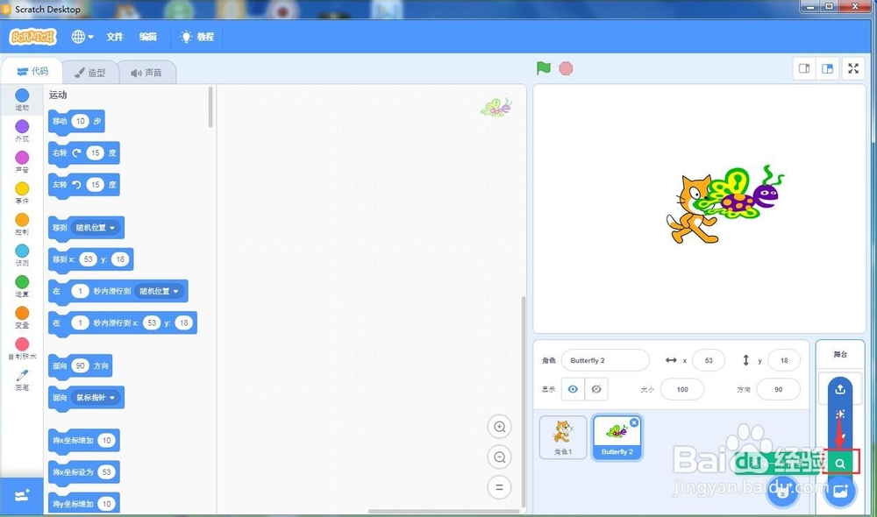Click the 面向 90 方向 block
The height and width of the screenshot is (517, 877).
click(x=80, y=366)
